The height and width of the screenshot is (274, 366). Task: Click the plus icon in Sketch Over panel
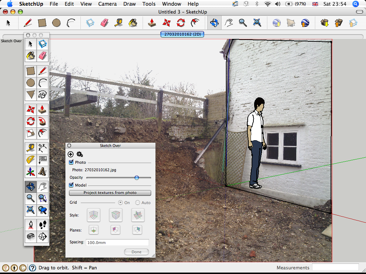coord(70,154)
